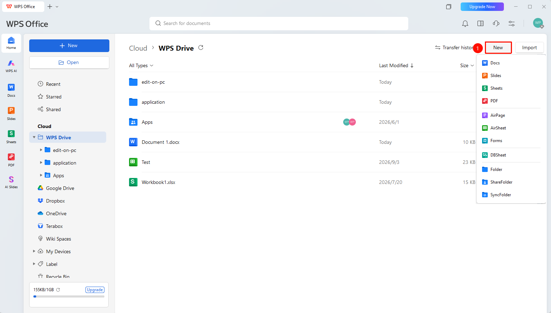Expand My Devices in the sidebar
Screen dimensions: 551x313
pos(34,251)
